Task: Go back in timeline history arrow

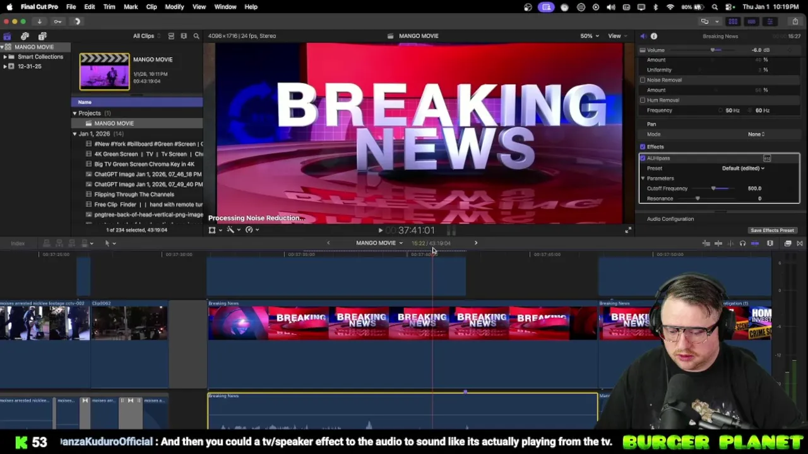Action: pos(328,243)
